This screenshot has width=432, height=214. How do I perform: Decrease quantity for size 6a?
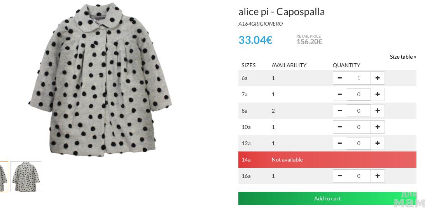(x=340, y=78)
